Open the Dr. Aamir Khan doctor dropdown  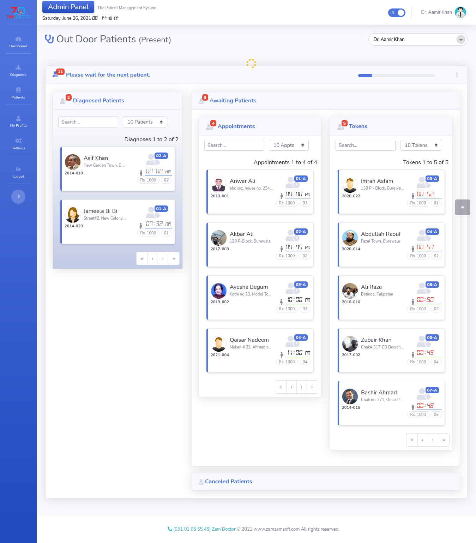pyautogui.click(x=418, y=39)
